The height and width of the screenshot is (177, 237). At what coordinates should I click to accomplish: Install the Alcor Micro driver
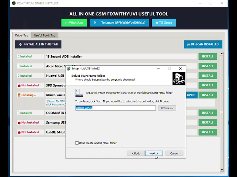click(208, 66)
